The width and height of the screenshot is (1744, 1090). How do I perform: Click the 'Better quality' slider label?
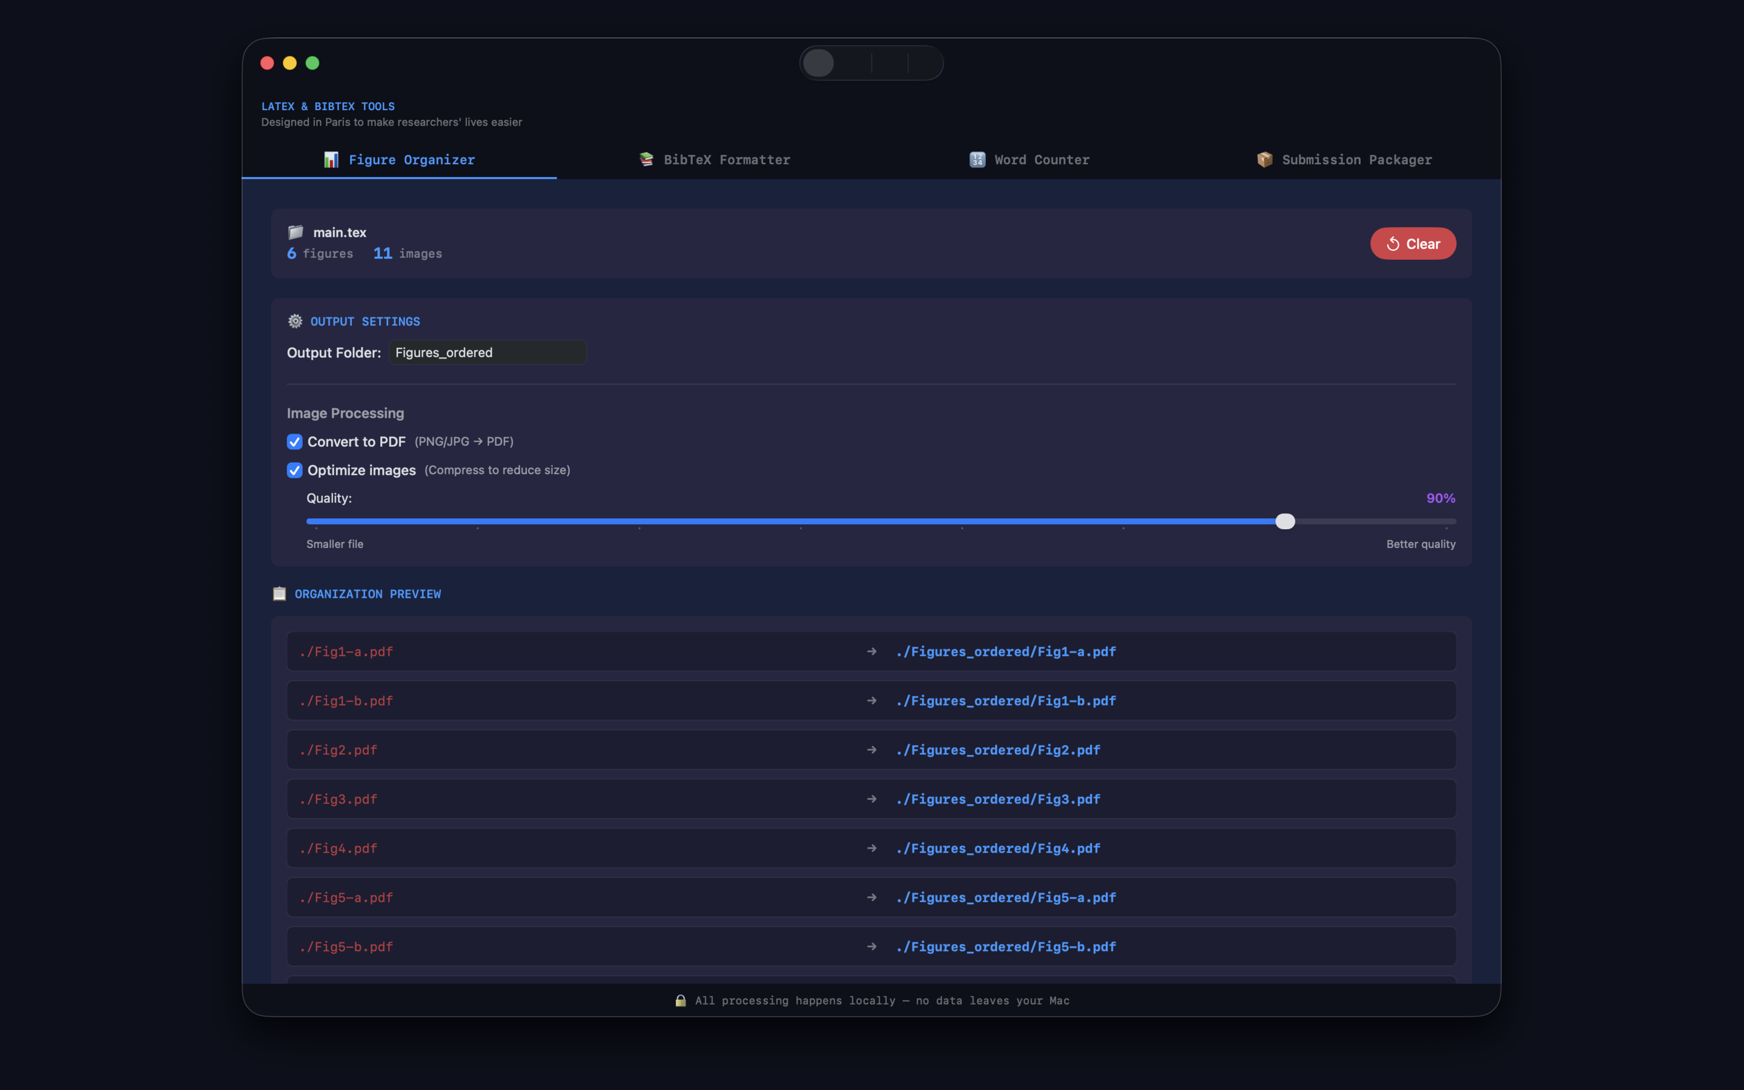click(1421, 544)
